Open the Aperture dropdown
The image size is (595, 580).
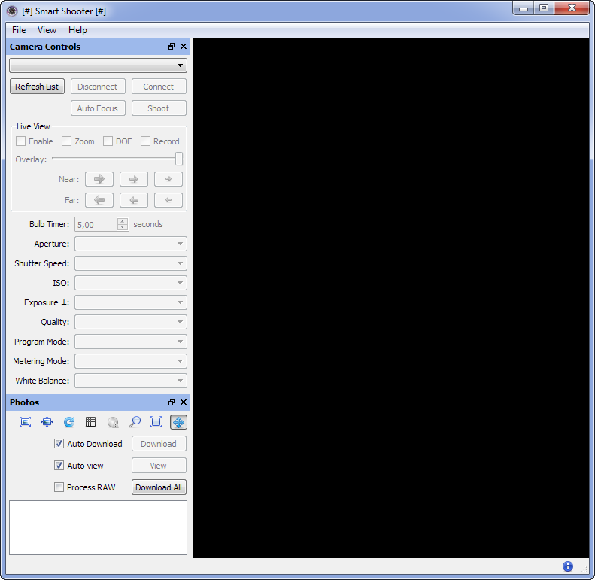coord(131,244)
